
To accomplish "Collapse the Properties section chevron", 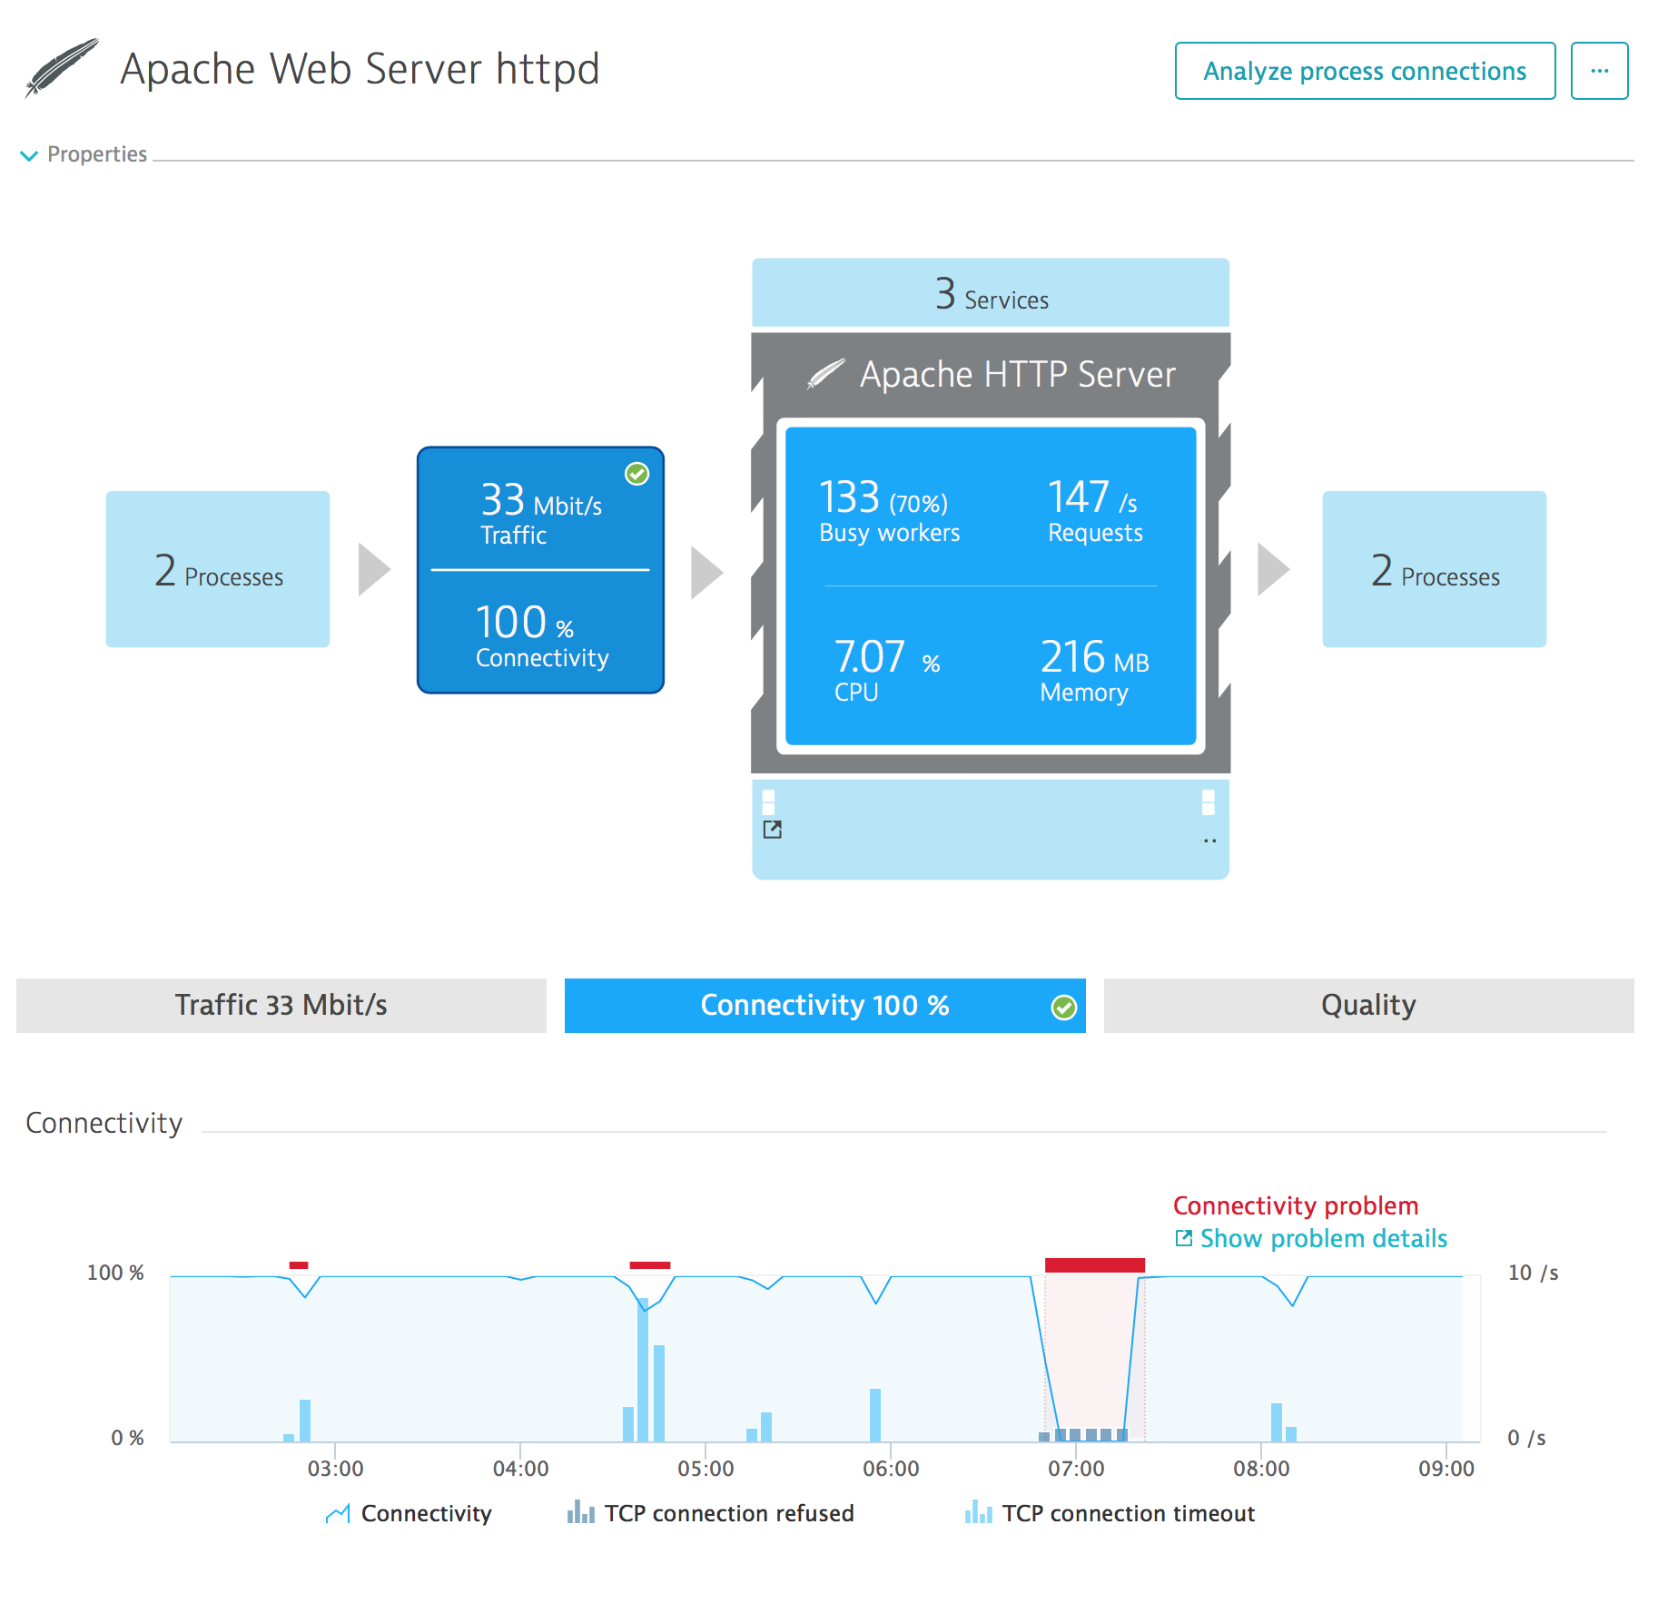I will (x=29, y=155).
